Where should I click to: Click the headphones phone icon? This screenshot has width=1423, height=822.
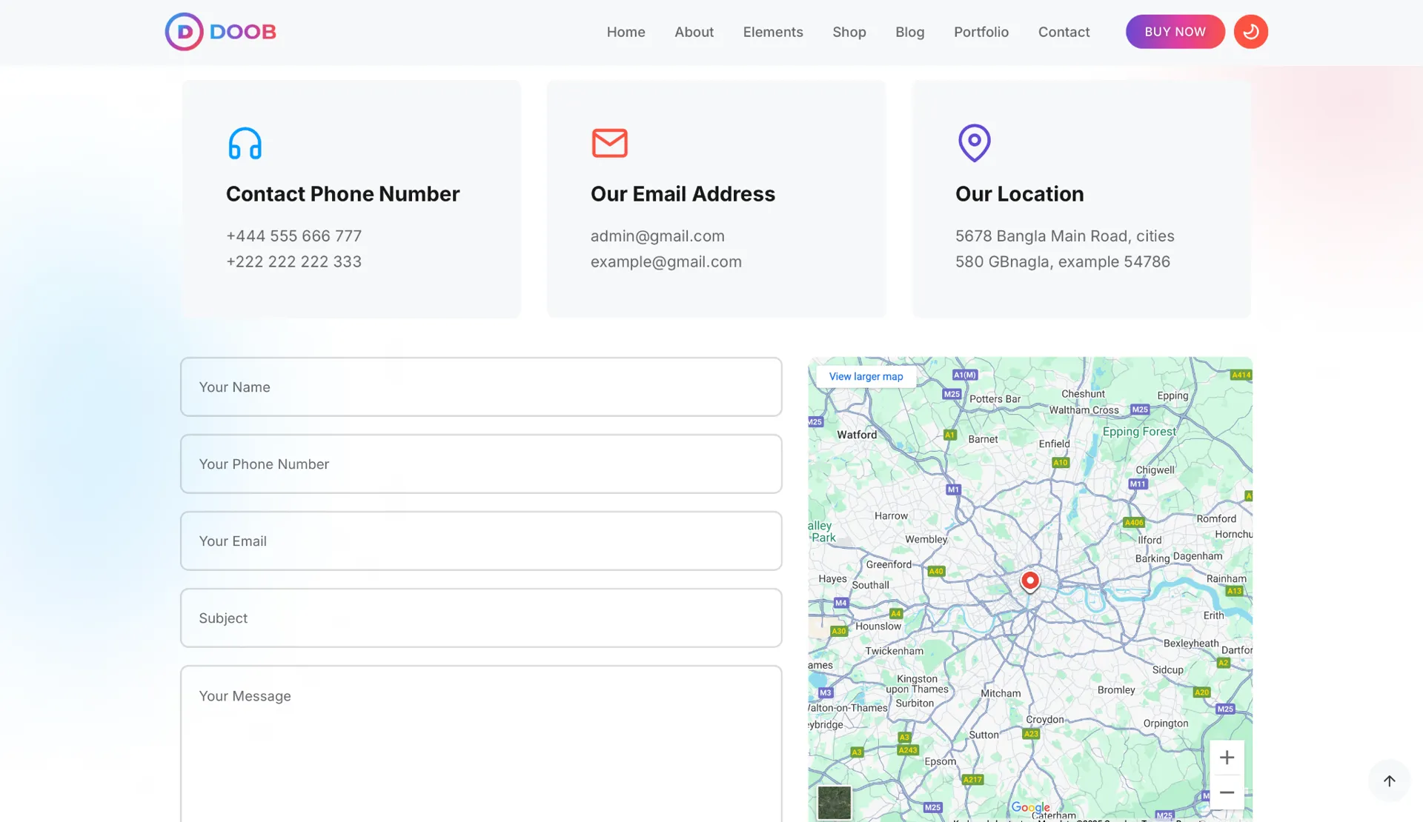coord(245,143)
